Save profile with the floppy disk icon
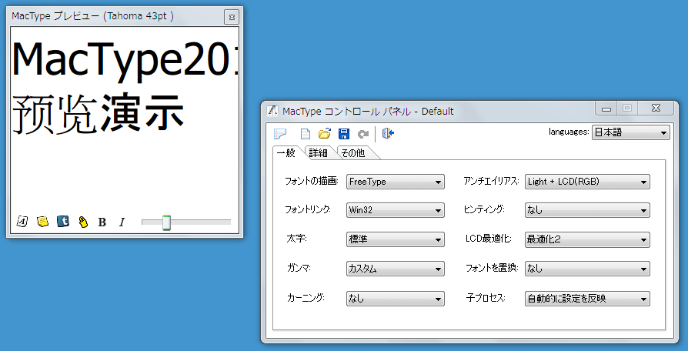 point(343,134)
